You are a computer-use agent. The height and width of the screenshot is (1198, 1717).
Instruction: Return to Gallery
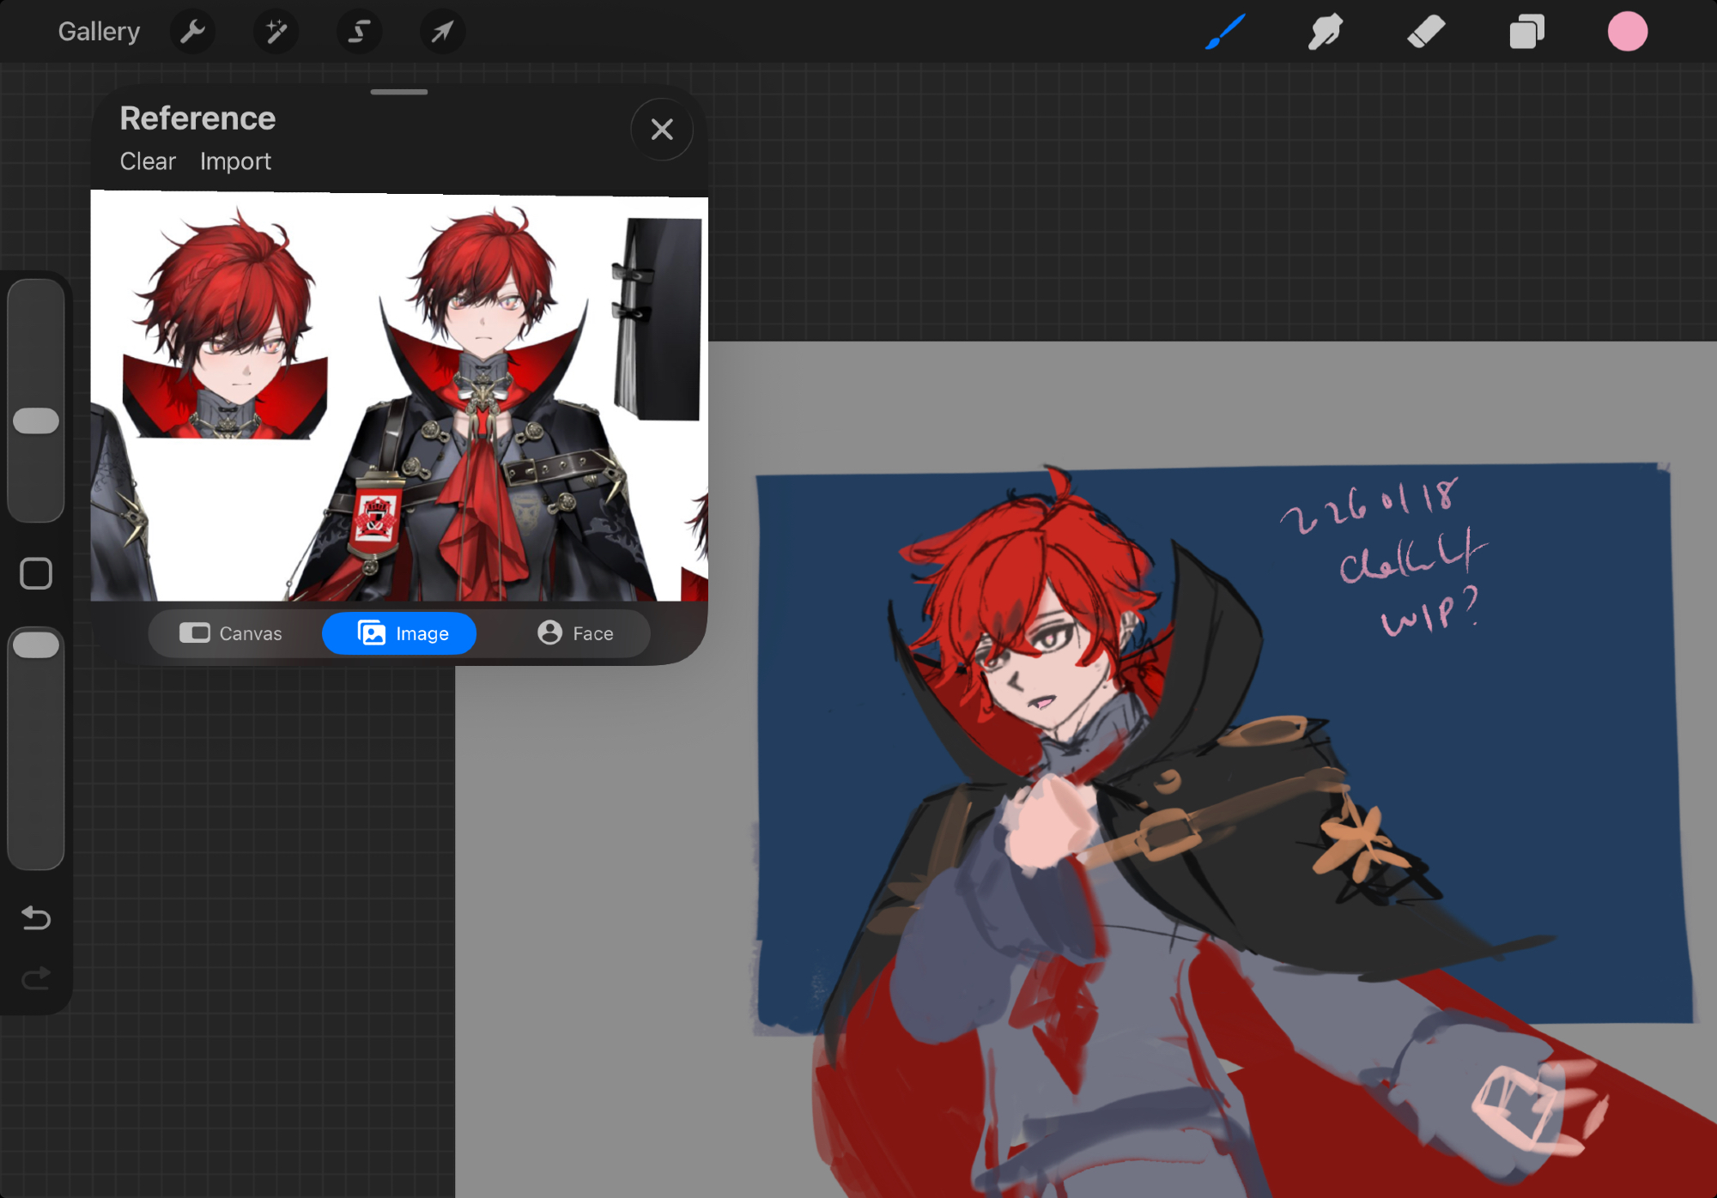coord(99,32)
